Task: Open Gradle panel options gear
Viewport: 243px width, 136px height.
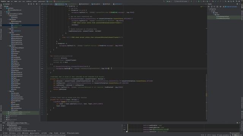Action: (237, 4)
